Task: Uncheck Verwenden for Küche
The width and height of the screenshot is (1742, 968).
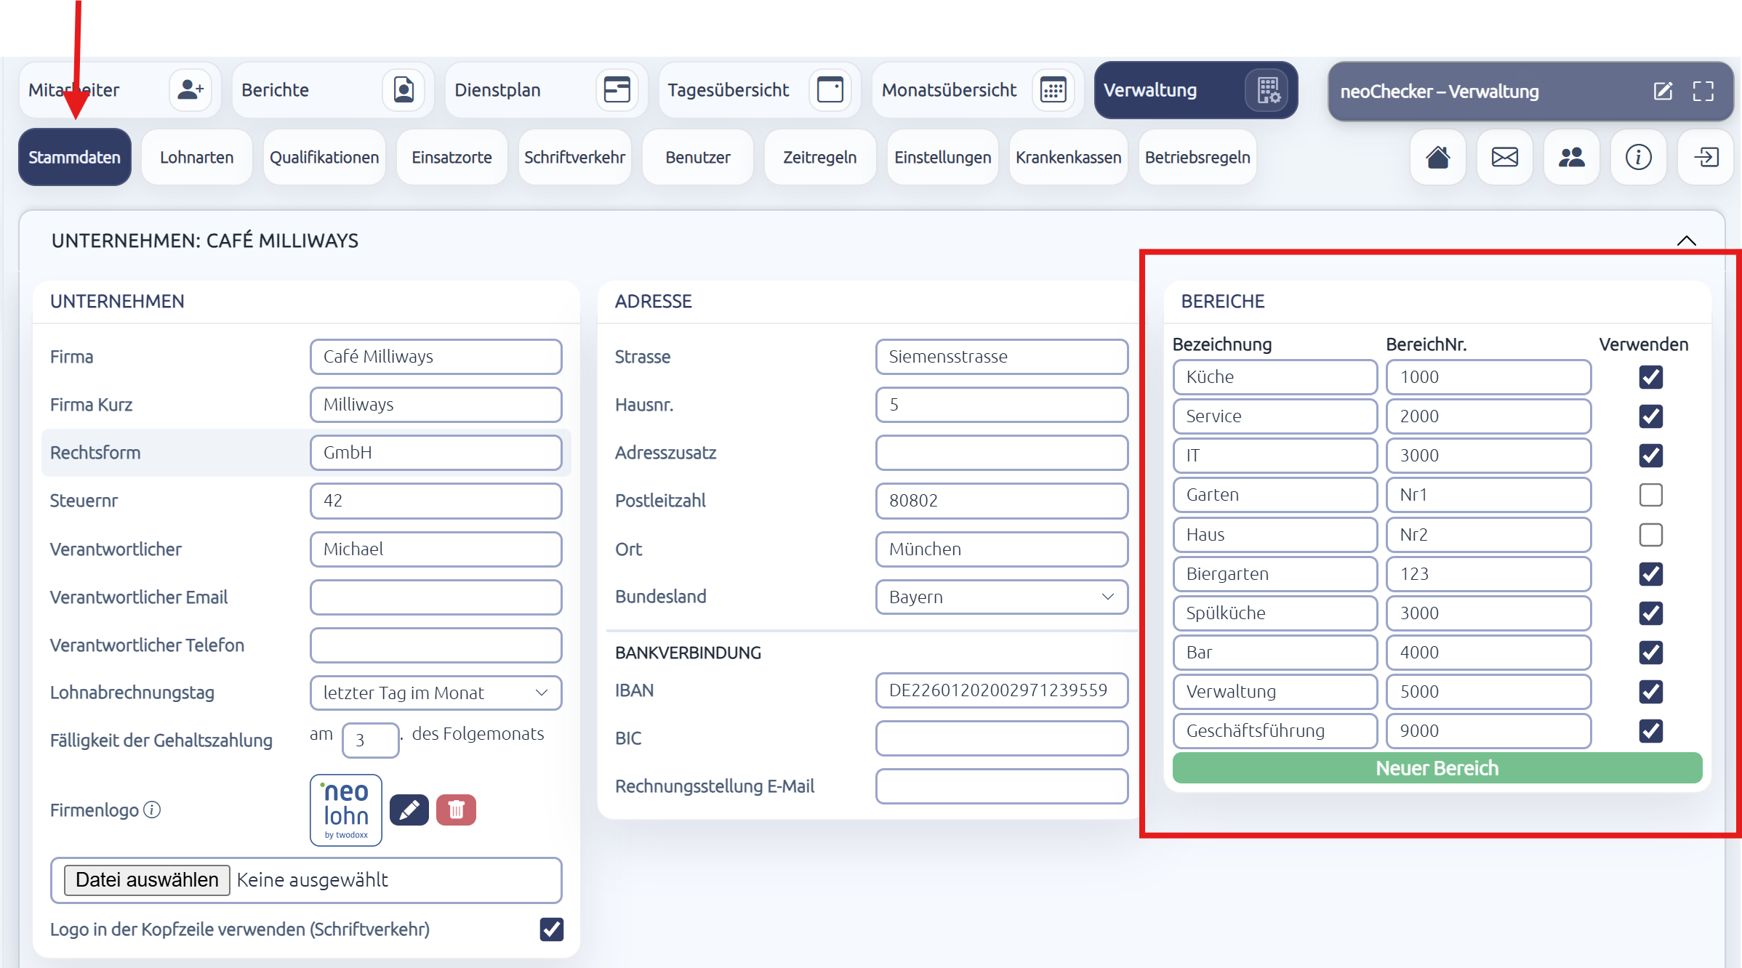Action: [x=1651, y=377]
